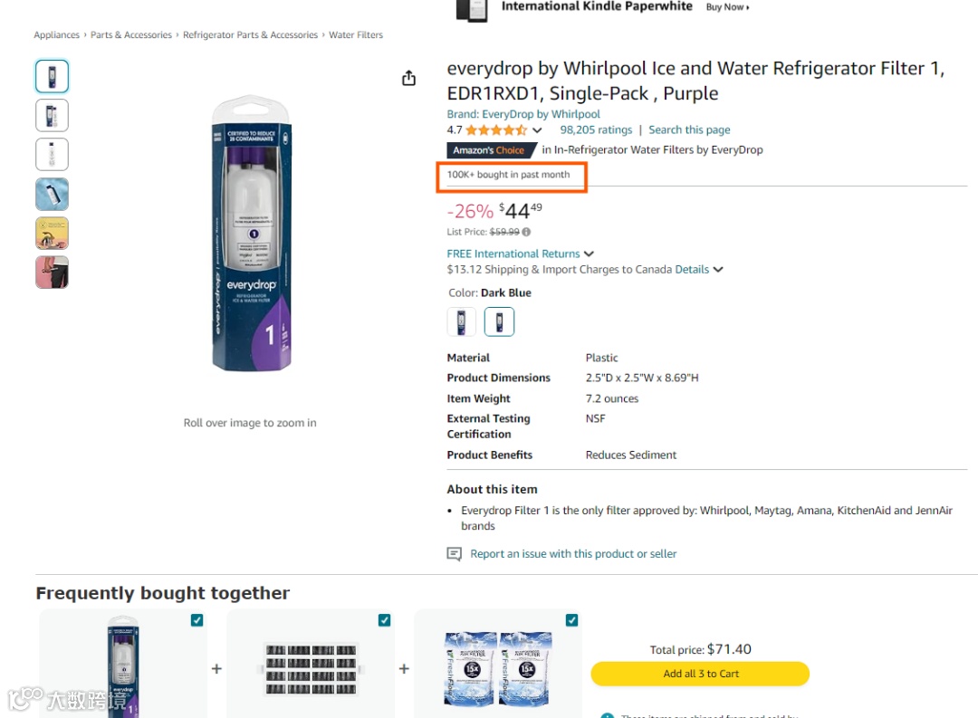Uncheck the FreshFlow filter item checkbox
Image resolution: width=978 pixels, height=718 pixels.
(572, 620)
